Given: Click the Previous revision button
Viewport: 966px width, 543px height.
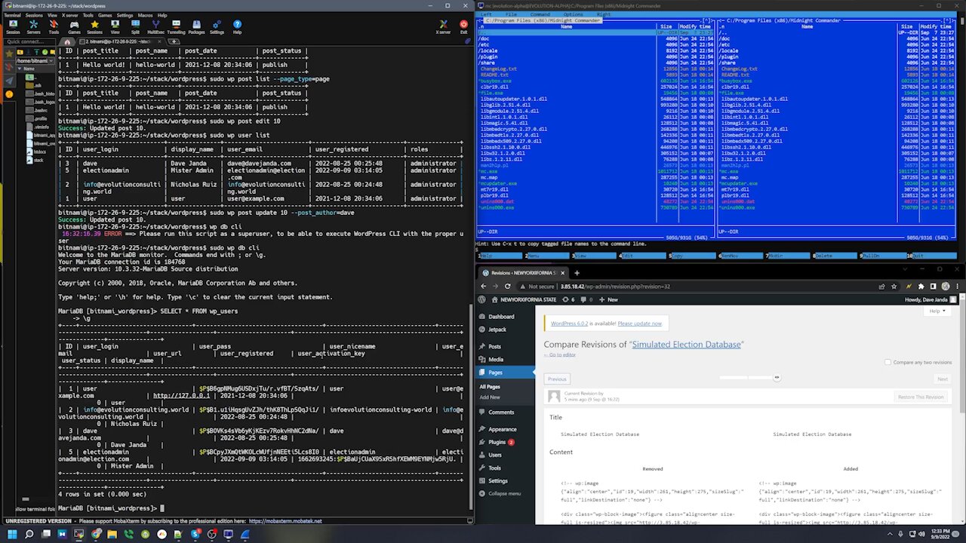Looking at the screenshot, I should 557,379.
